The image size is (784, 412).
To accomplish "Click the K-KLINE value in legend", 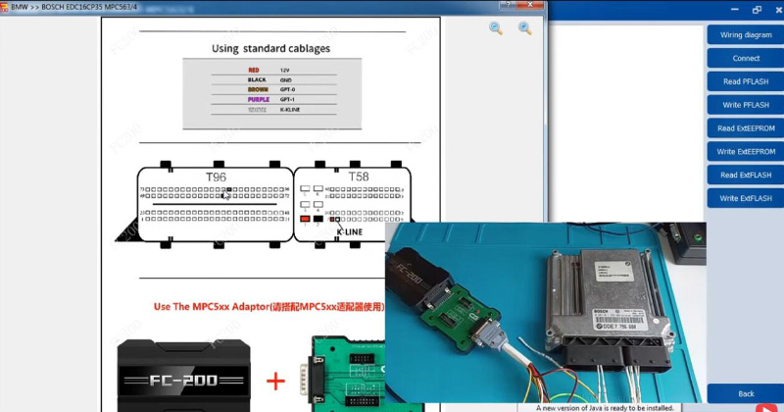I will [x=290, y=110].
